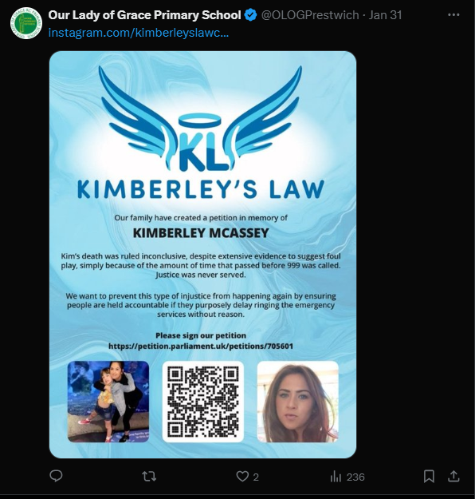The height and width of the screenshot is (499, 475).
Task: Click Our Lady of Grace Primary School name
Action: pos(144,15)
